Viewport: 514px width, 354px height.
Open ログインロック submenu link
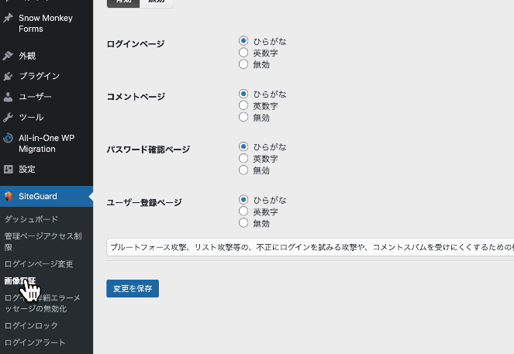(31, 325)
